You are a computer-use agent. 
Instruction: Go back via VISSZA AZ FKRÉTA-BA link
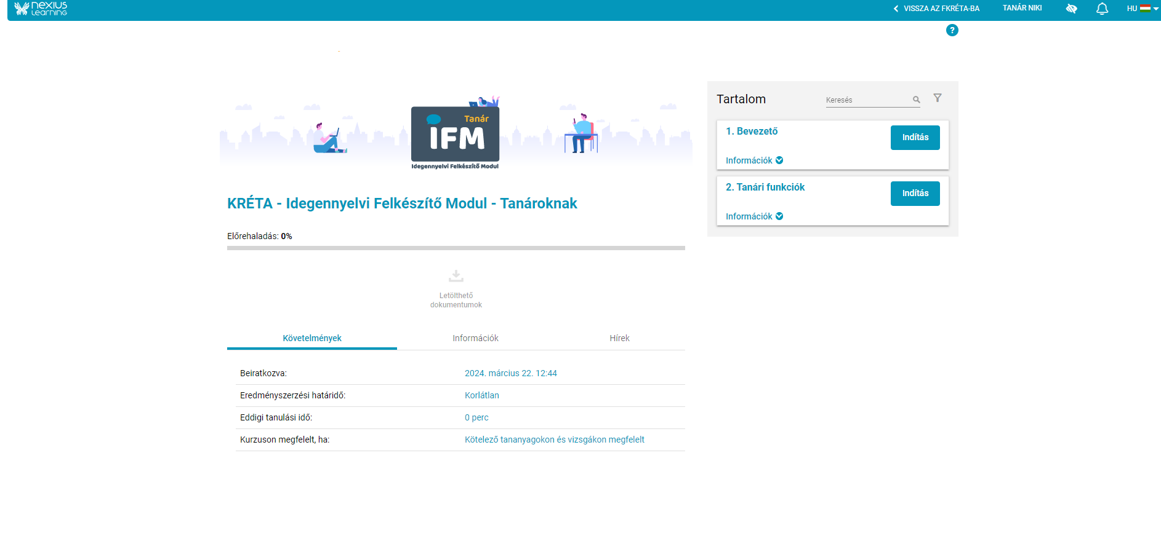[x=941, y=9]
